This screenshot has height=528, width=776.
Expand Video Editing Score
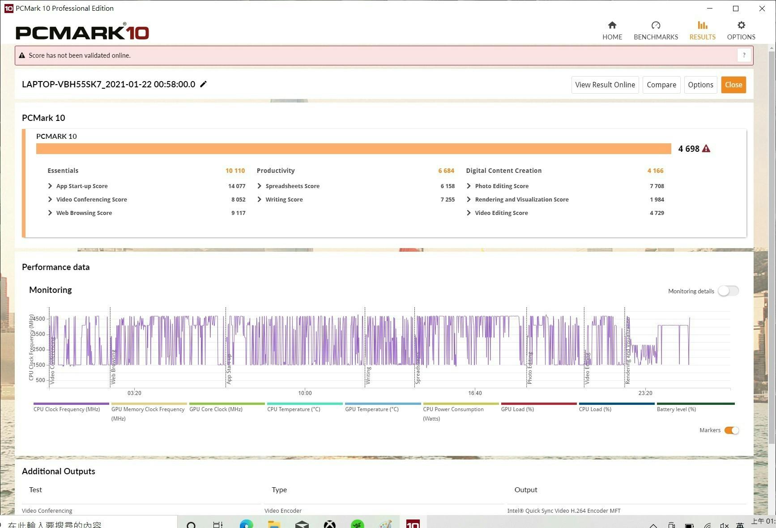(x=469, y=213)
